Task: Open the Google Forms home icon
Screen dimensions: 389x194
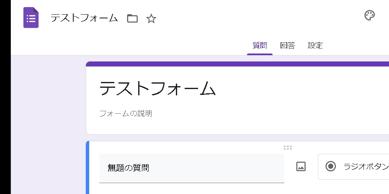Action: tap(31, 18)
